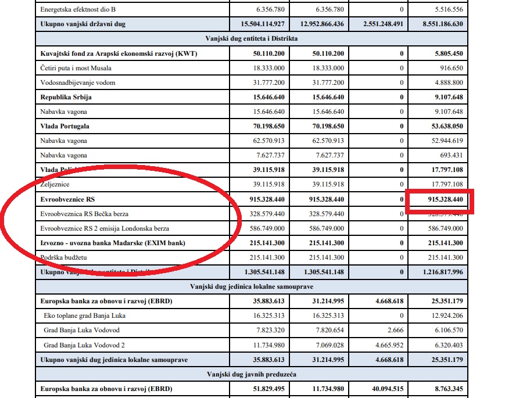Click the Vanjski dug javnih preduzeća header
Viewport: 505px width, 398px height.
coord(251,374)
